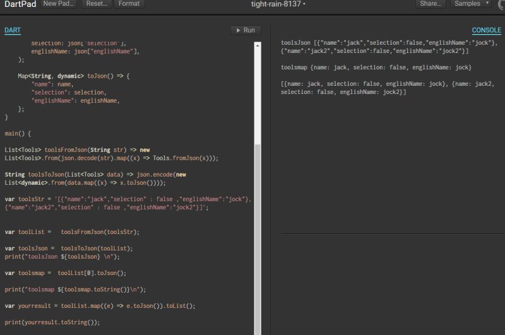Click the var toolsmap assignment line
505x335 pixels.
coord(66,273)
